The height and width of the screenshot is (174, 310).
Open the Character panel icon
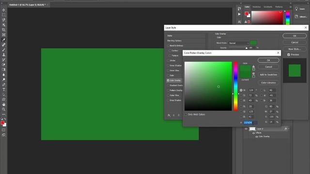pyautogui.click(x=239, y=22)
